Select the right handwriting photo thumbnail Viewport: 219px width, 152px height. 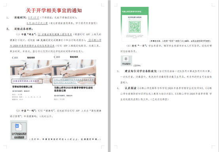point(74,72)
